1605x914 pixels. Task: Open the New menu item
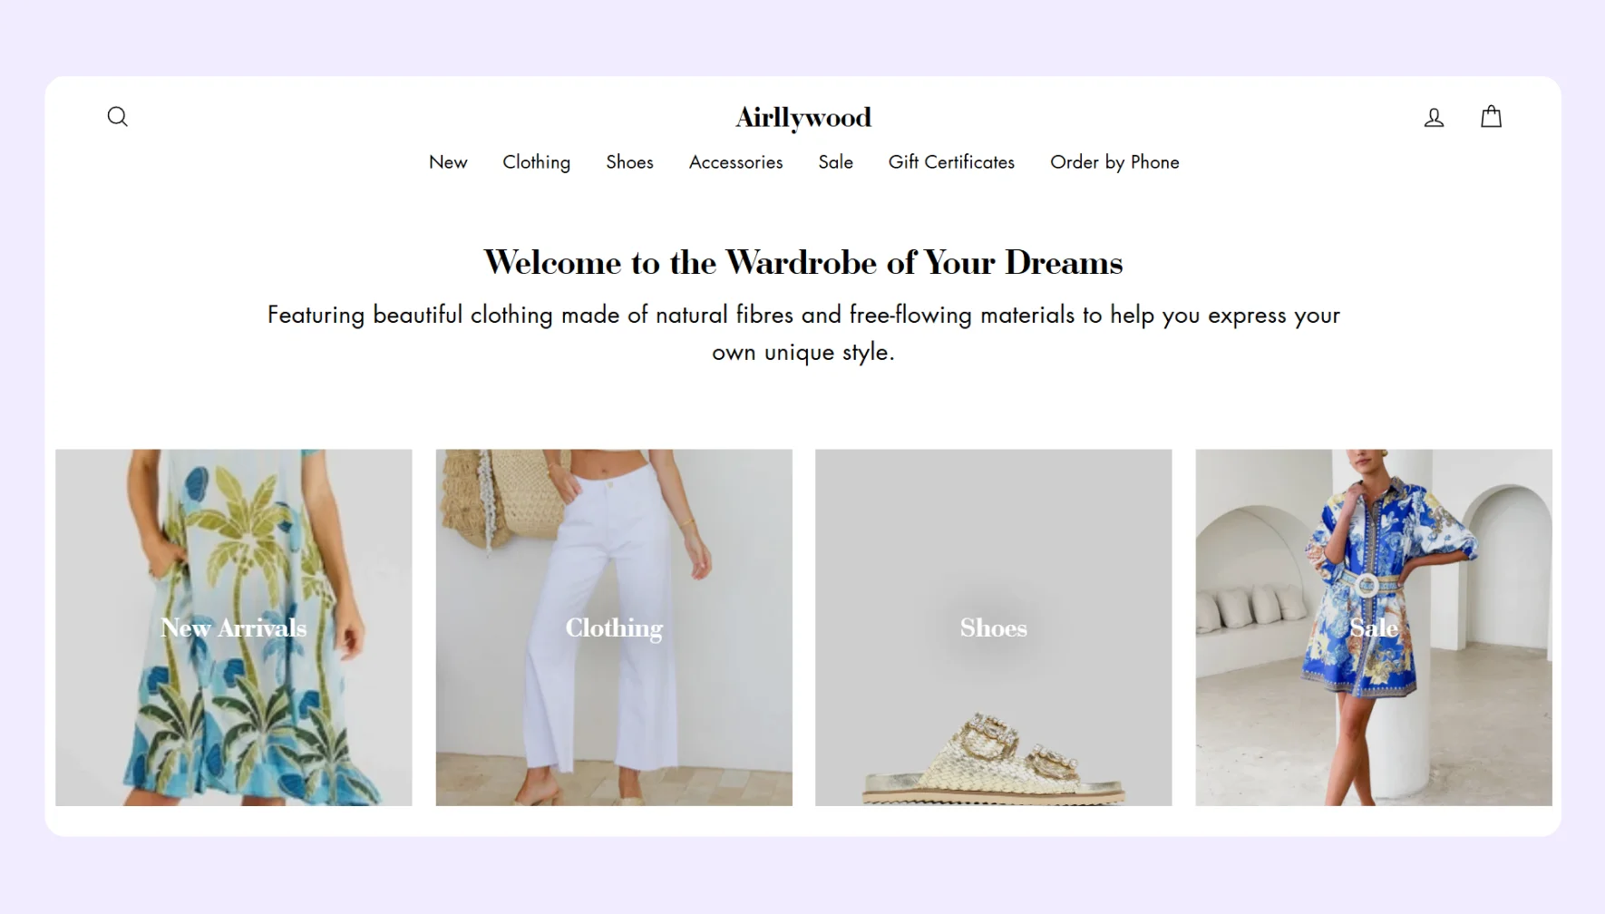point(448,162)
